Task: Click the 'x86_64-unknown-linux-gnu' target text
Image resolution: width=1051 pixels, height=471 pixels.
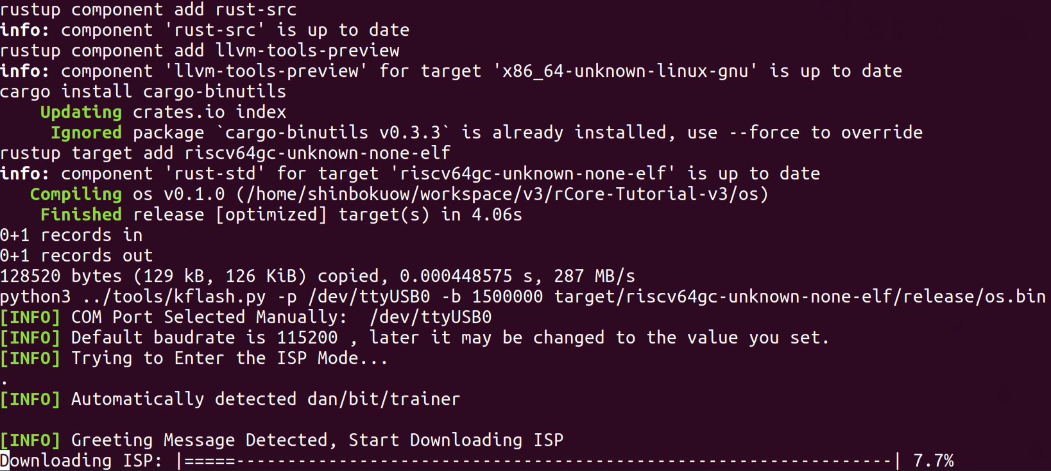Action: [625, 71]
